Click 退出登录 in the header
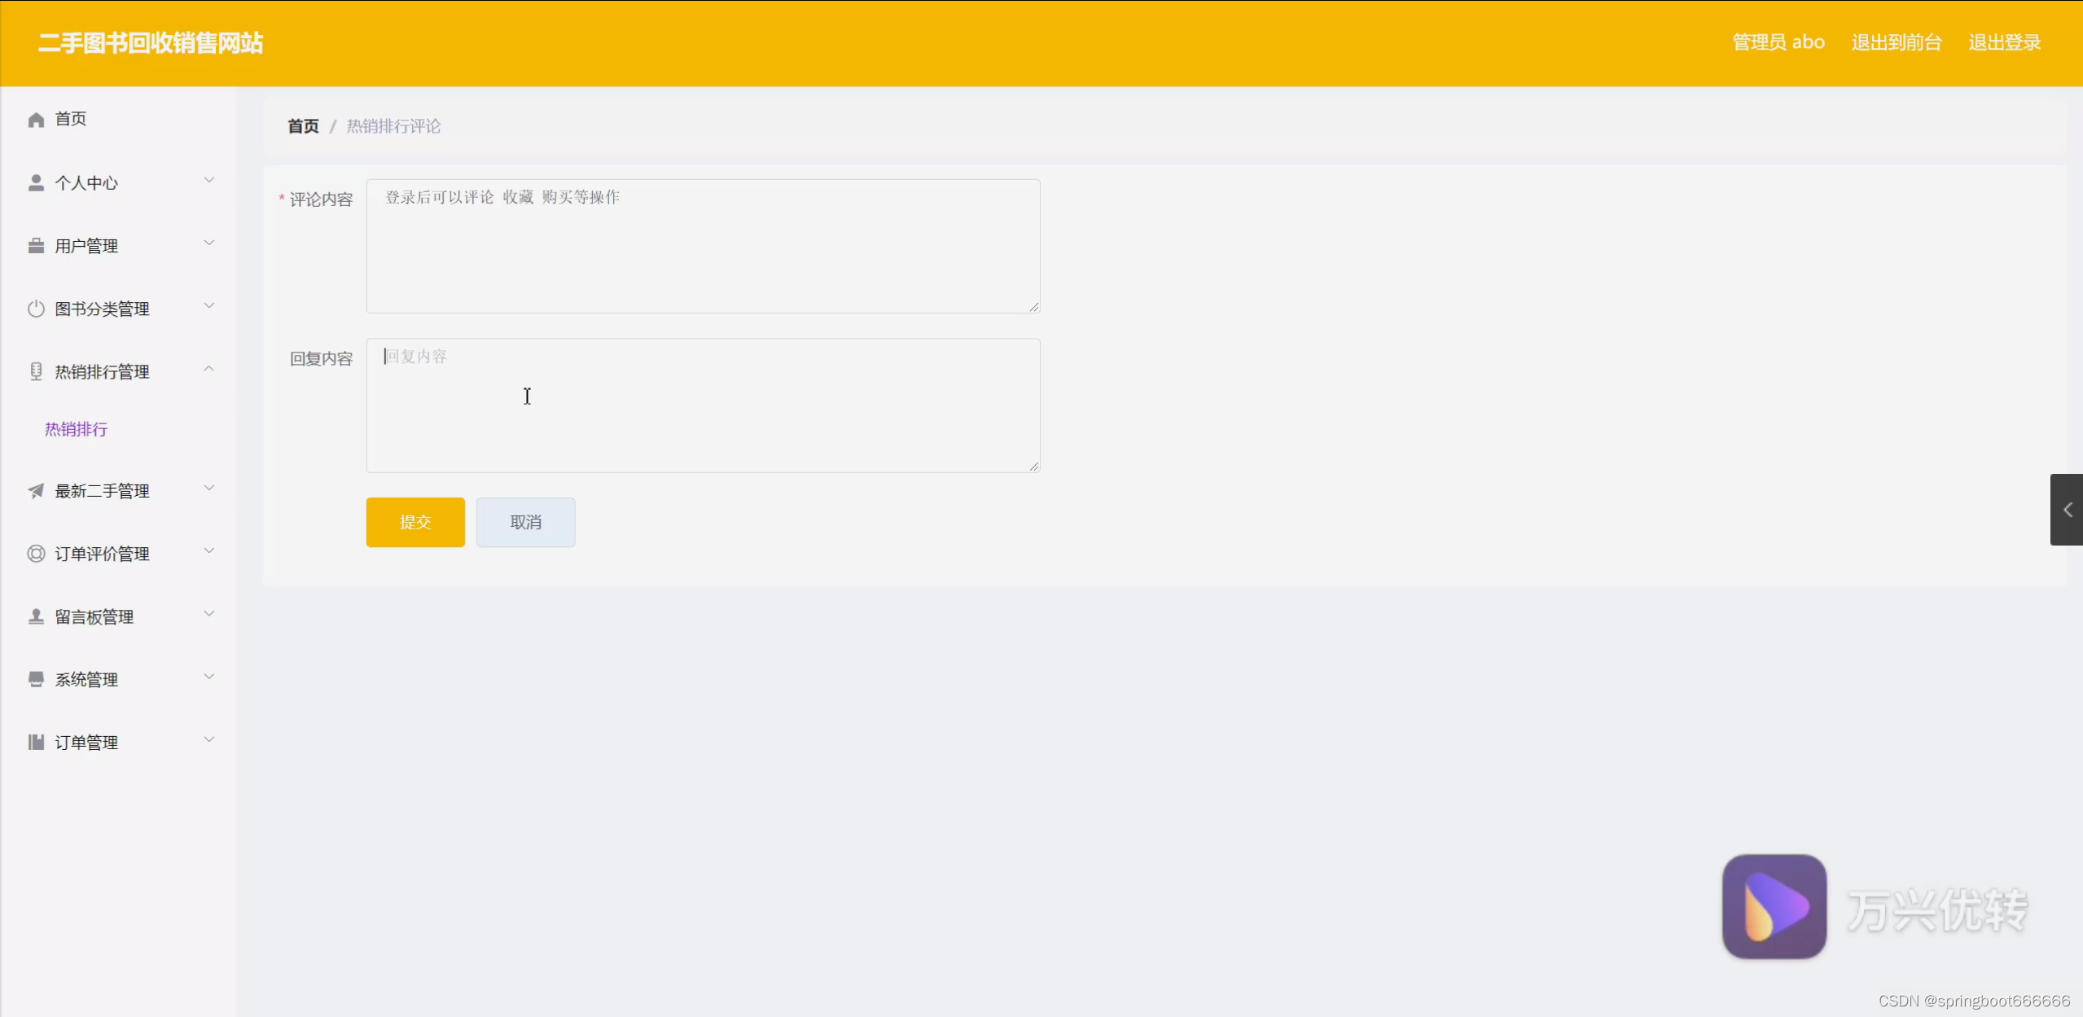This screenshot has width=2083, height=1017. pyautogui.click(x=2004, y=42)
